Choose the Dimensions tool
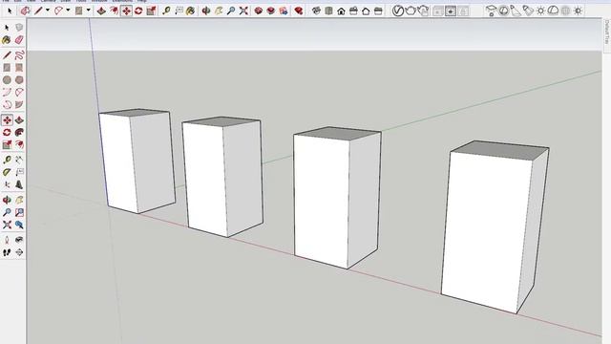 point(19,160)
